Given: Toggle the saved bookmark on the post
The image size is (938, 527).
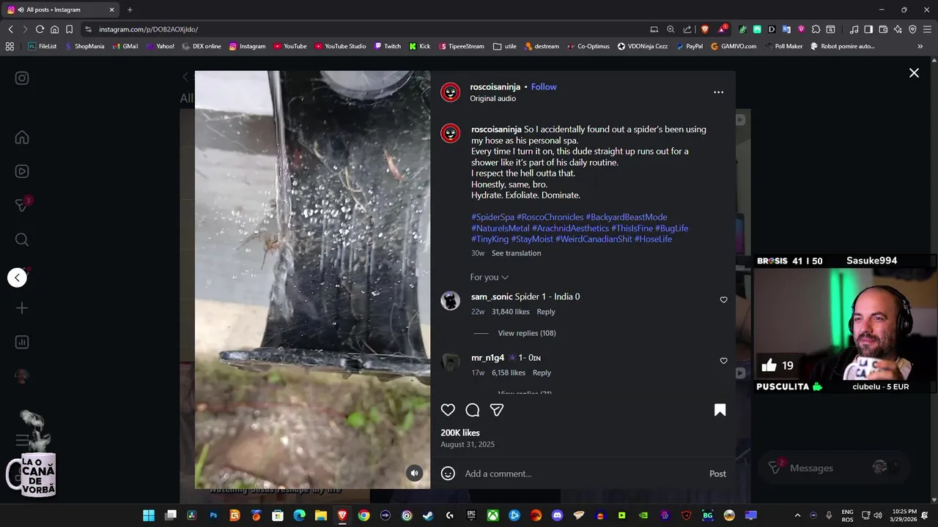Looking at the screenshot, I should point(720,410).
